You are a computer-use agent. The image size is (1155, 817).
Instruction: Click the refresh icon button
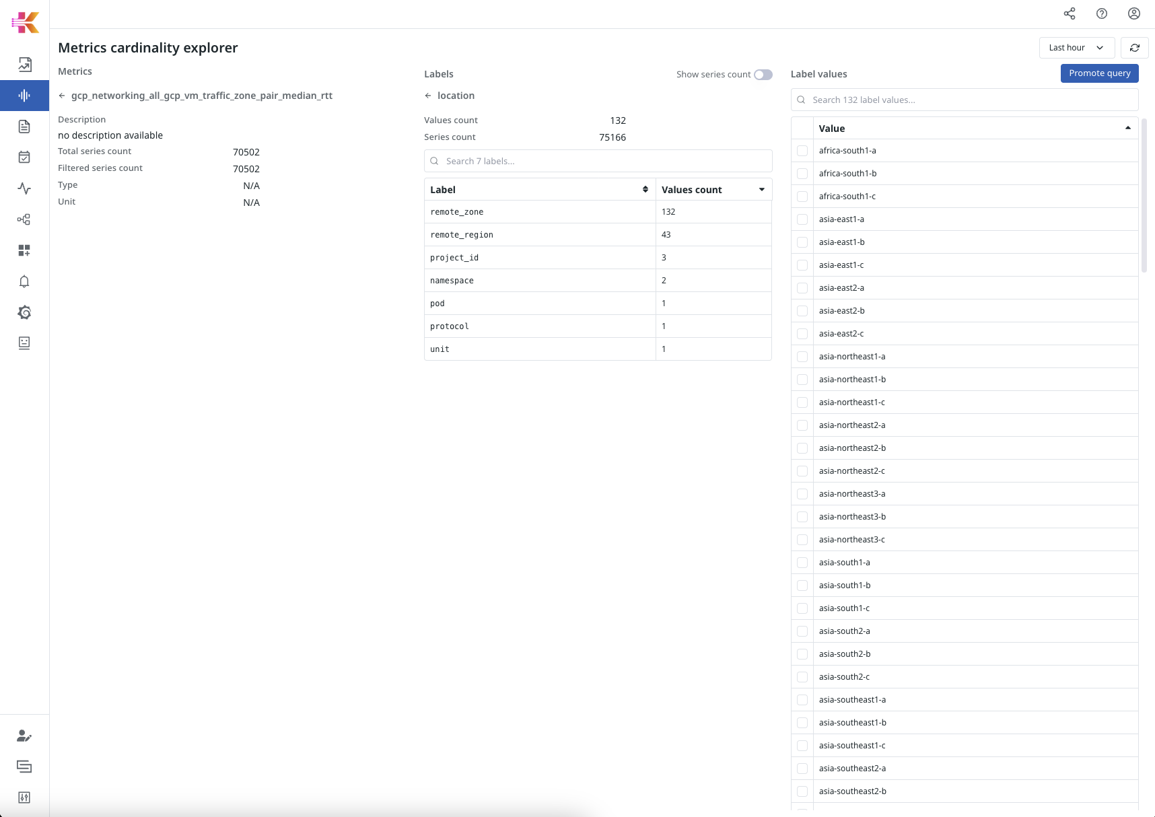[1135, 48]
